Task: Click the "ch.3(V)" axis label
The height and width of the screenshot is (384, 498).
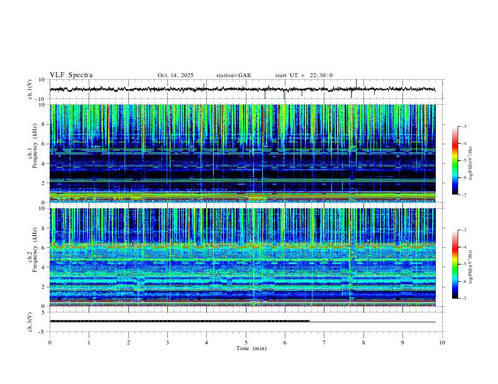Action: pyautogui.click(x=30, y=322)
